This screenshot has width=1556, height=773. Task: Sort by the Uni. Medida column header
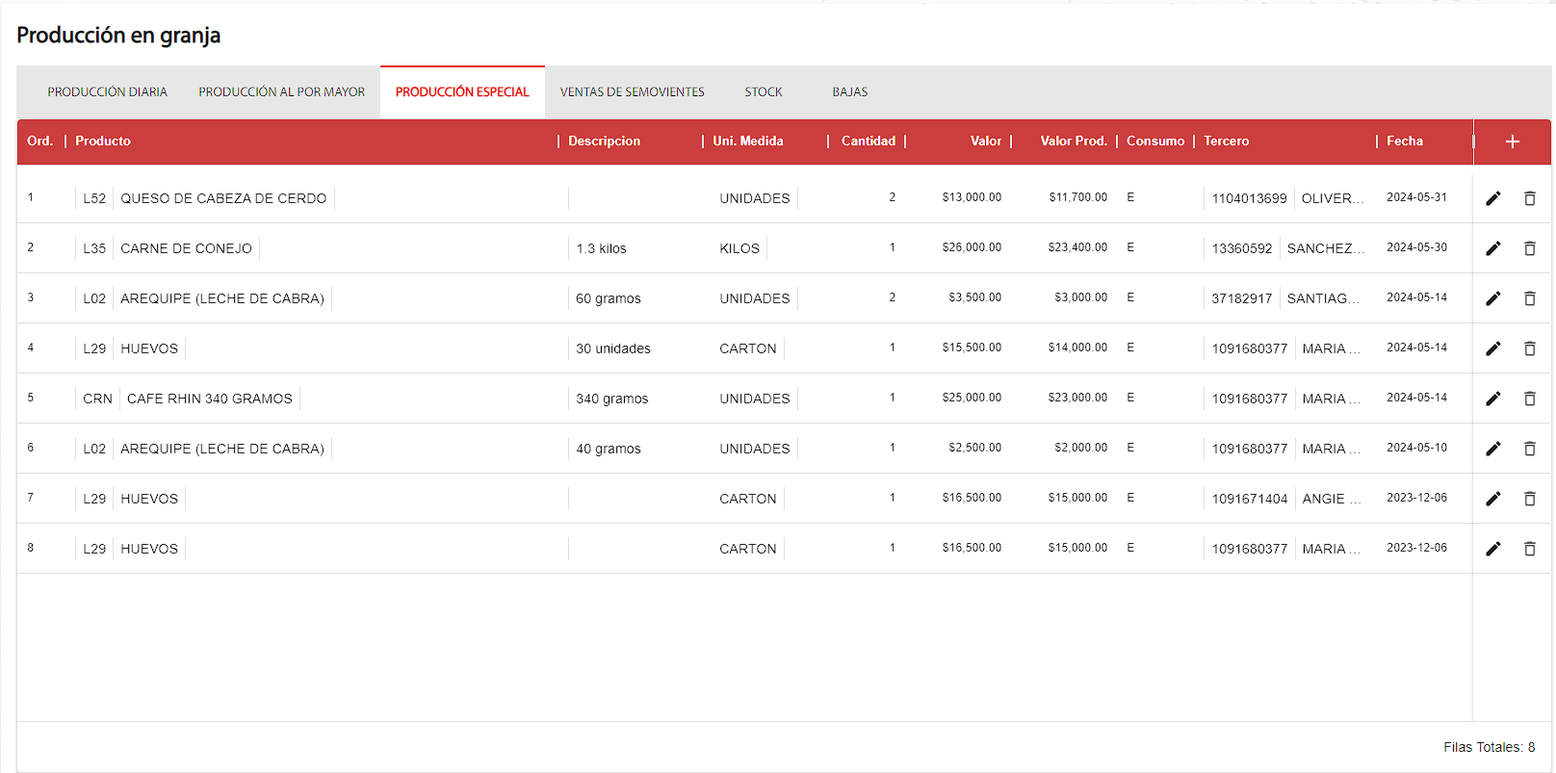click(x=748, y=142)
